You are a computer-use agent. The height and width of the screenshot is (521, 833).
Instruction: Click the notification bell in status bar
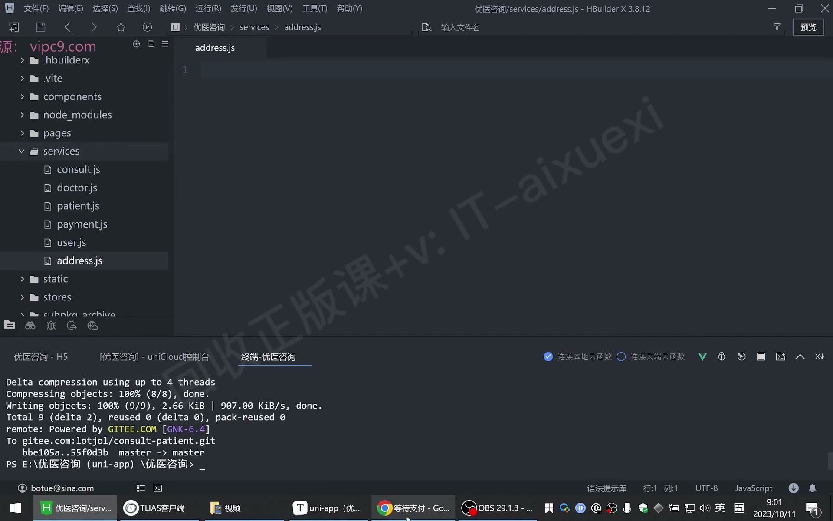(813, 488)
